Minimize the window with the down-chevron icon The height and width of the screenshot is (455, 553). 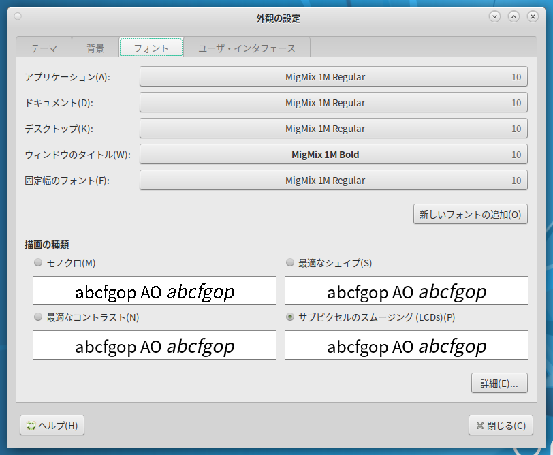[x=495, y=16]
